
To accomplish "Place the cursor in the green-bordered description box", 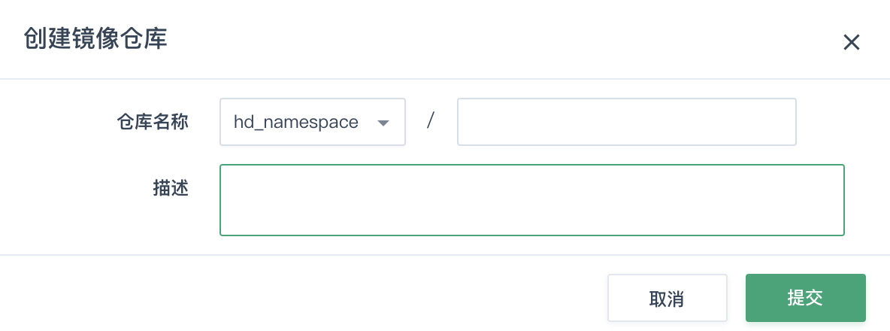I will (532, 200).
